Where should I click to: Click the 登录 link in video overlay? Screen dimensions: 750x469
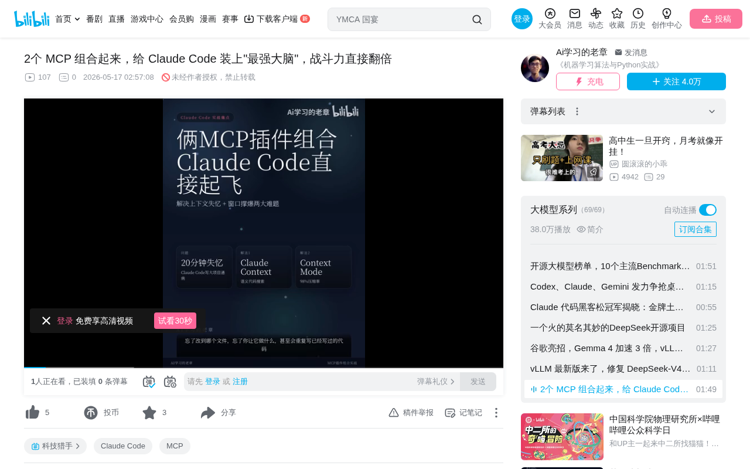(65, 321)
